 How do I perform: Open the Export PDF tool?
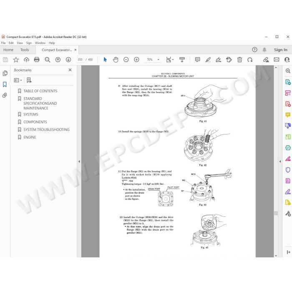pyautogui.click(x=288, y=82)
